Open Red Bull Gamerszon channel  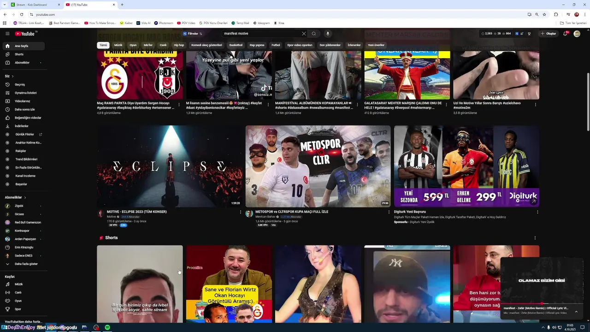[23, 223]
